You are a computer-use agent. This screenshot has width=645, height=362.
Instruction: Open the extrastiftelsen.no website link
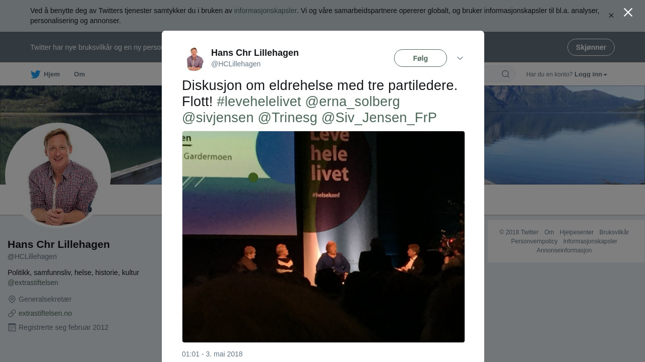(45, 313)
